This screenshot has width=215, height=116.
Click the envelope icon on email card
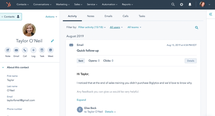pos(71,45)
